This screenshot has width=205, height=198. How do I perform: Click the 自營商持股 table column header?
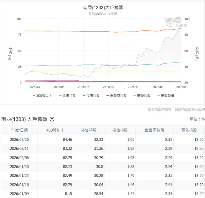(155, 130)
